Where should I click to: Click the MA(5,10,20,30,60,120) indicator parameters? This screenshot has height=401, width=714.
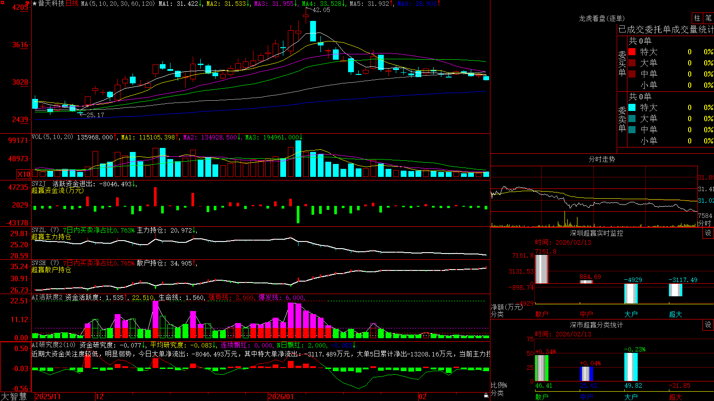coord(118,4)
